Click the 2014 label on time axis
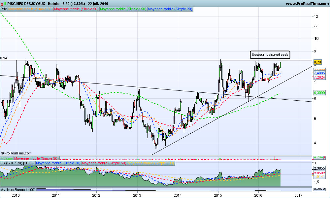The height and width of the screenshot is (198, 330). point(178,195)
